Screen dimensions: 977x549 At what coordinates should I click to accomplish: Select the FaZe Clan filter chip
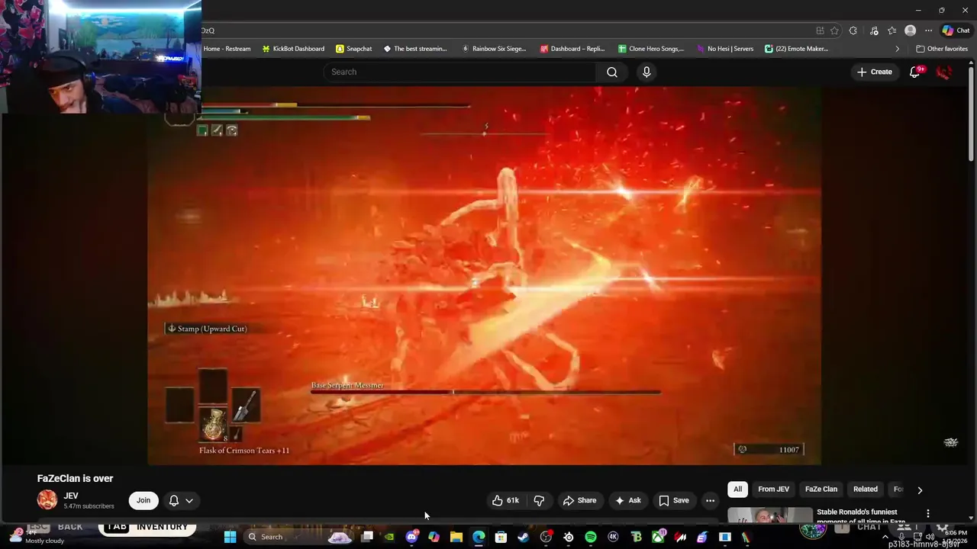821,490
